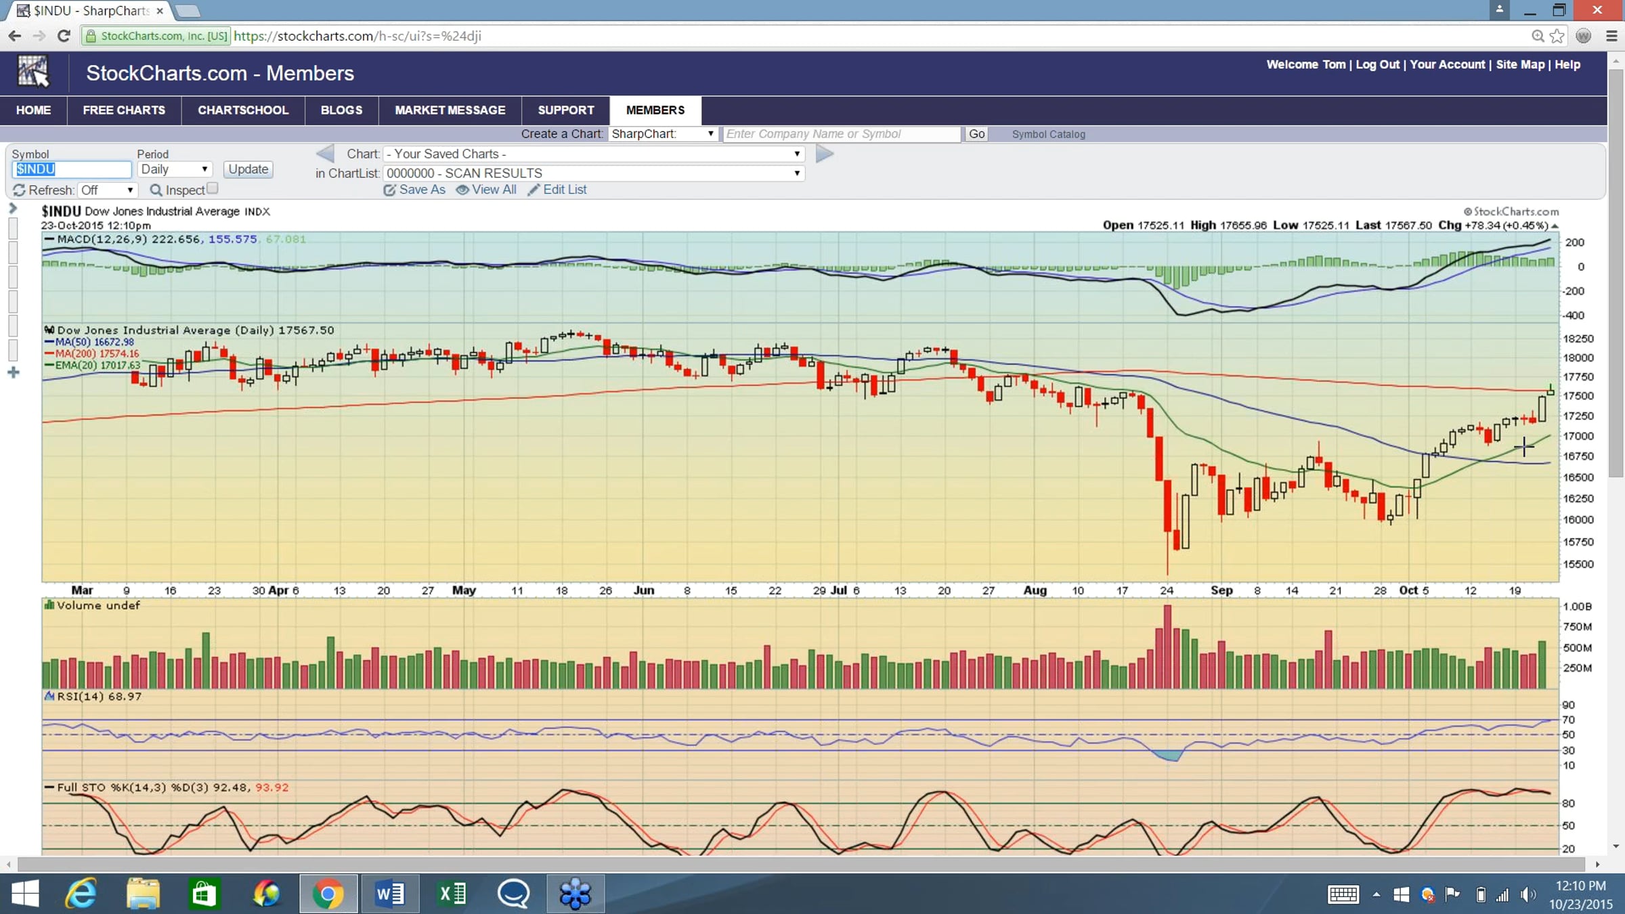Click the Go button
This screenshot has width=1625, height=914.
coord(976,134)
